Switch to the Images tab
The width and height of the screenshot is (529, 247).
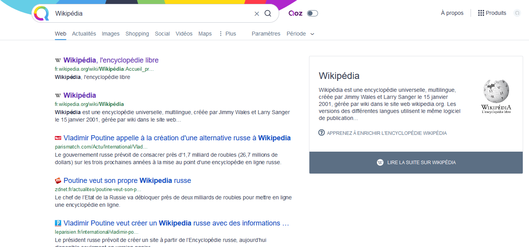pos(111,34)
